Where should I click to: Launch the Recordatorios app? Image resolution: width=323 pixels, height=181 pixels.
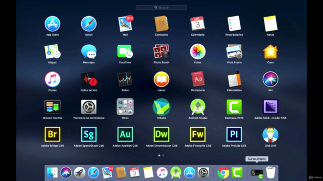click(x=234, y=24)
